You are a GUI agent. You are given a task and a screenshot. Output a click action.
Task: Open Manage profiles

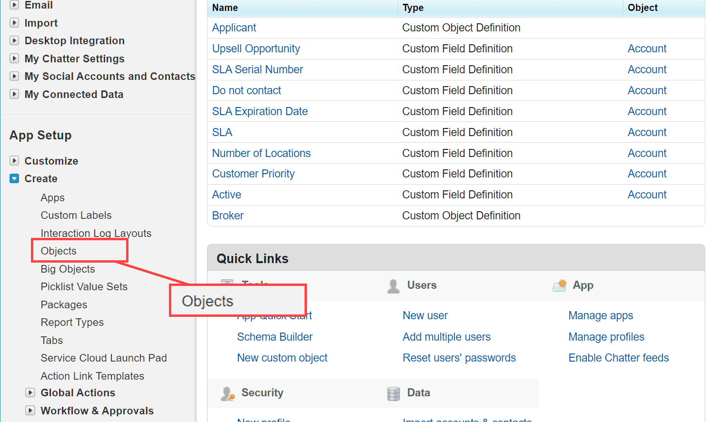606,337
